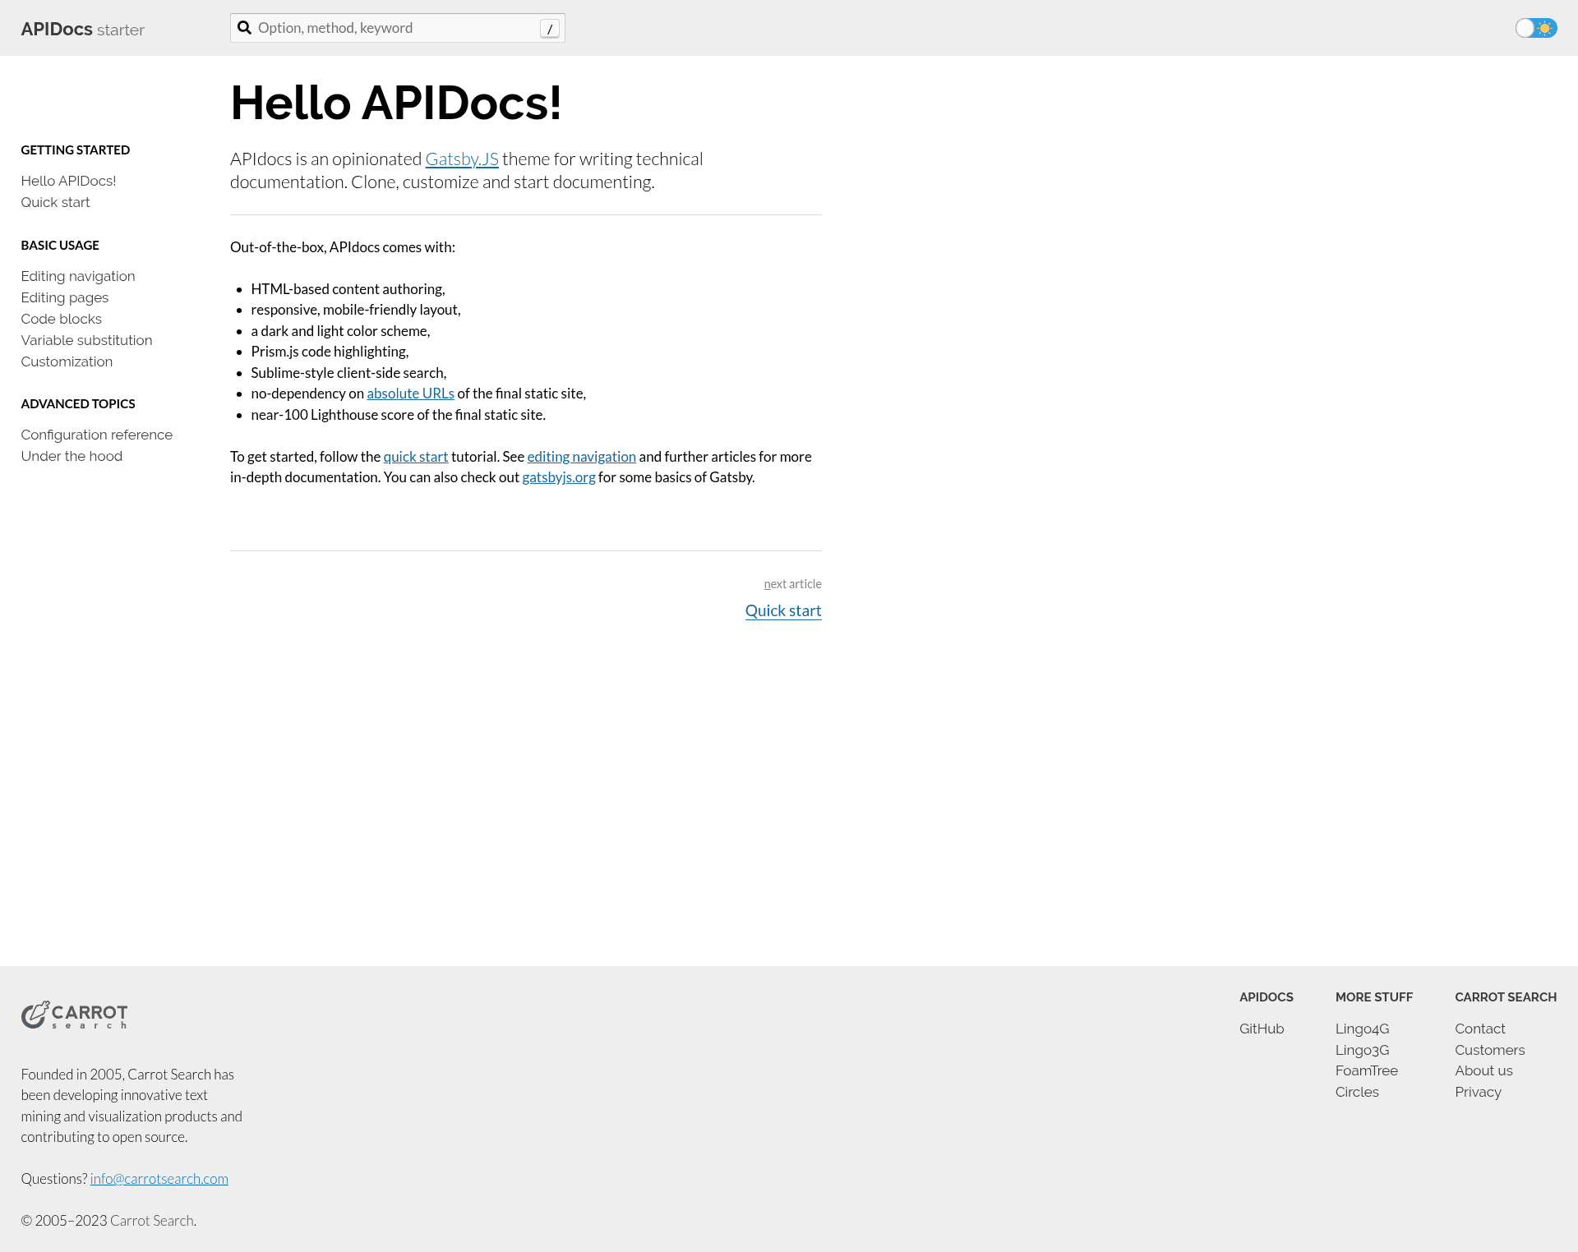Open Configuration reference sidebar item
This screenshot has width=1578, height=1252.
point(97,435)
